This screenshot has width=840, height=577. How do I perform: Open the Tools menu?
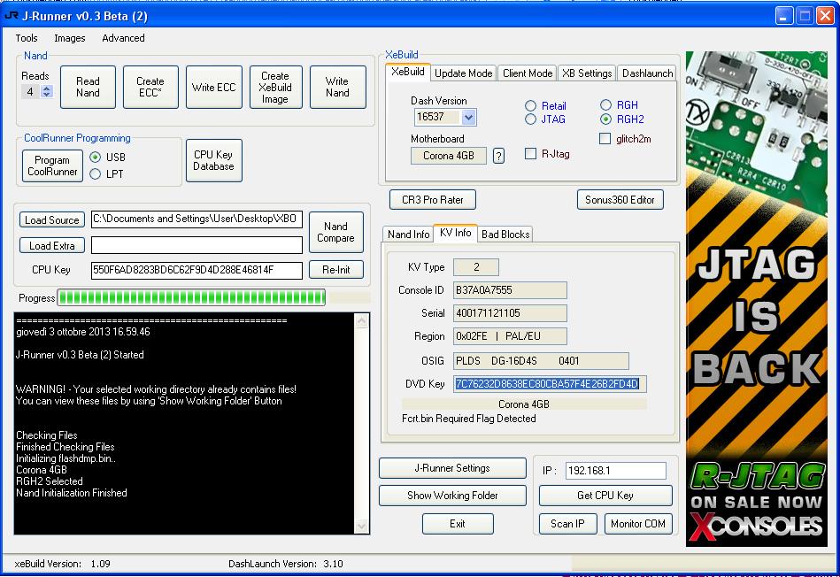[x=27, y=38]
